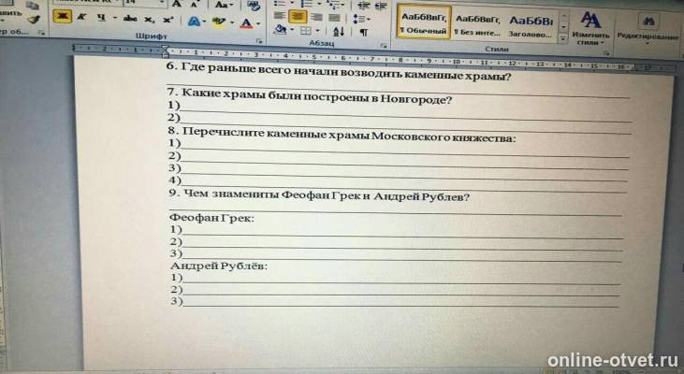Viewport: 684px width, 374px height.
Task: Toggle bold formatting (Ж button)
Action: click(x=63, y=17)
